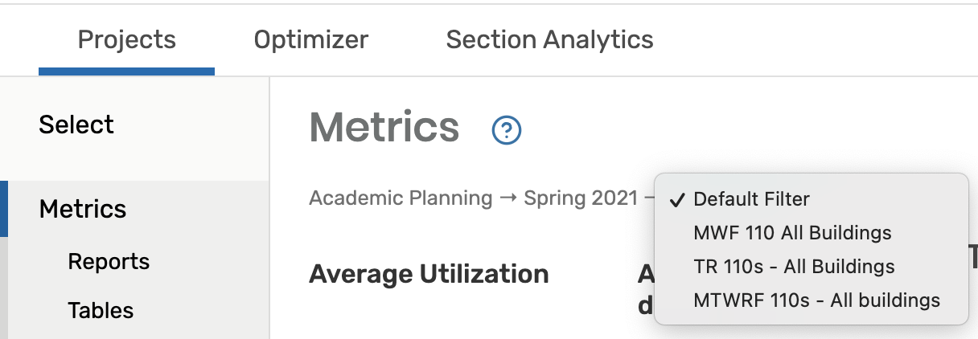This screenshot has height=339, width=978.
Task: Click the Average Utilization column heading
Action: pyautogui.click(x=429, y=274)
